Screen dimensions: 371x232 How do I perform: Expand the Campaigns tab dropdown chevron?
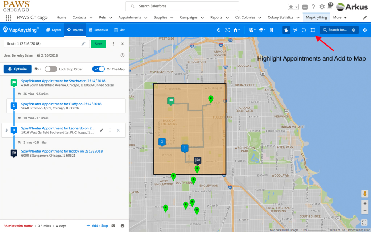[x=202, y=18]
